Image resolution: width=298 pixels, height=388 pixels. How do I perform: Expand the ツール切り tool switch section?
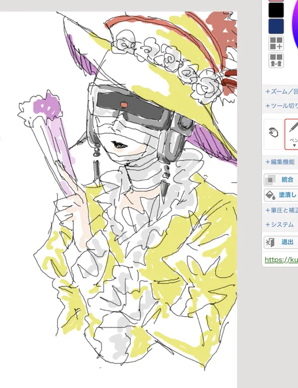(281, 106)
